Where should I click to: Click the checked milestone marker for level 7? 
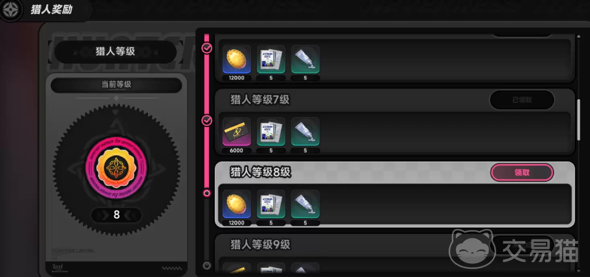[x=207, y=120]
